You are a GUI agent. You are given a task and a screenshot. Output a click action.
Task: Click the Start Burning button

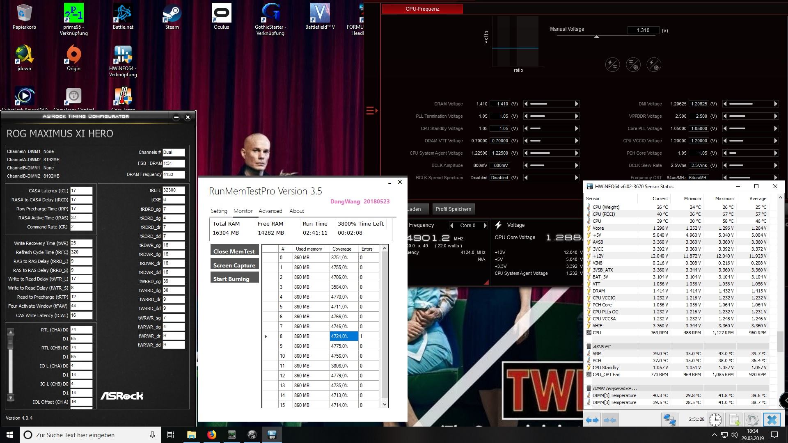pyautogui.click(x=234, y=278)
